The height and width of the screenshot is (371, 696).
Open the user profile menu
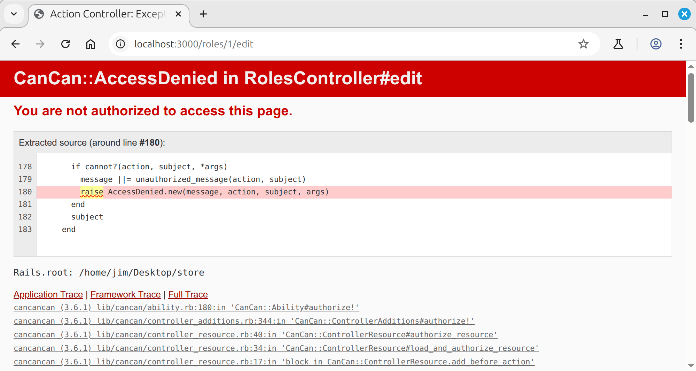656,44
